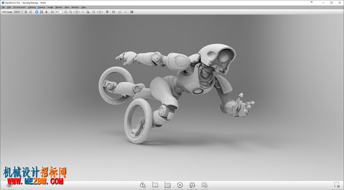
Task: Click the Screenshot icon at bottom right
Action: [337, 185]
